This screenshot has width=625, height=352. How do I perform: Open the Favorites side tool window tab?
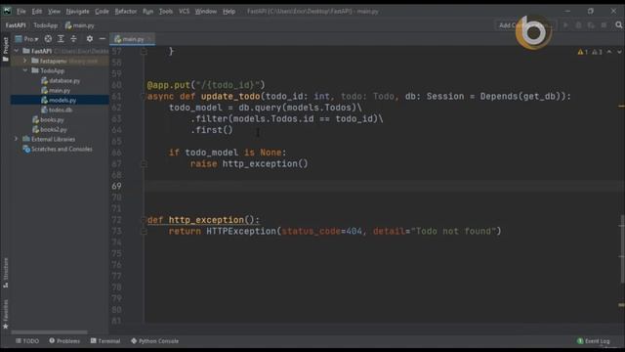coord(5,315)
